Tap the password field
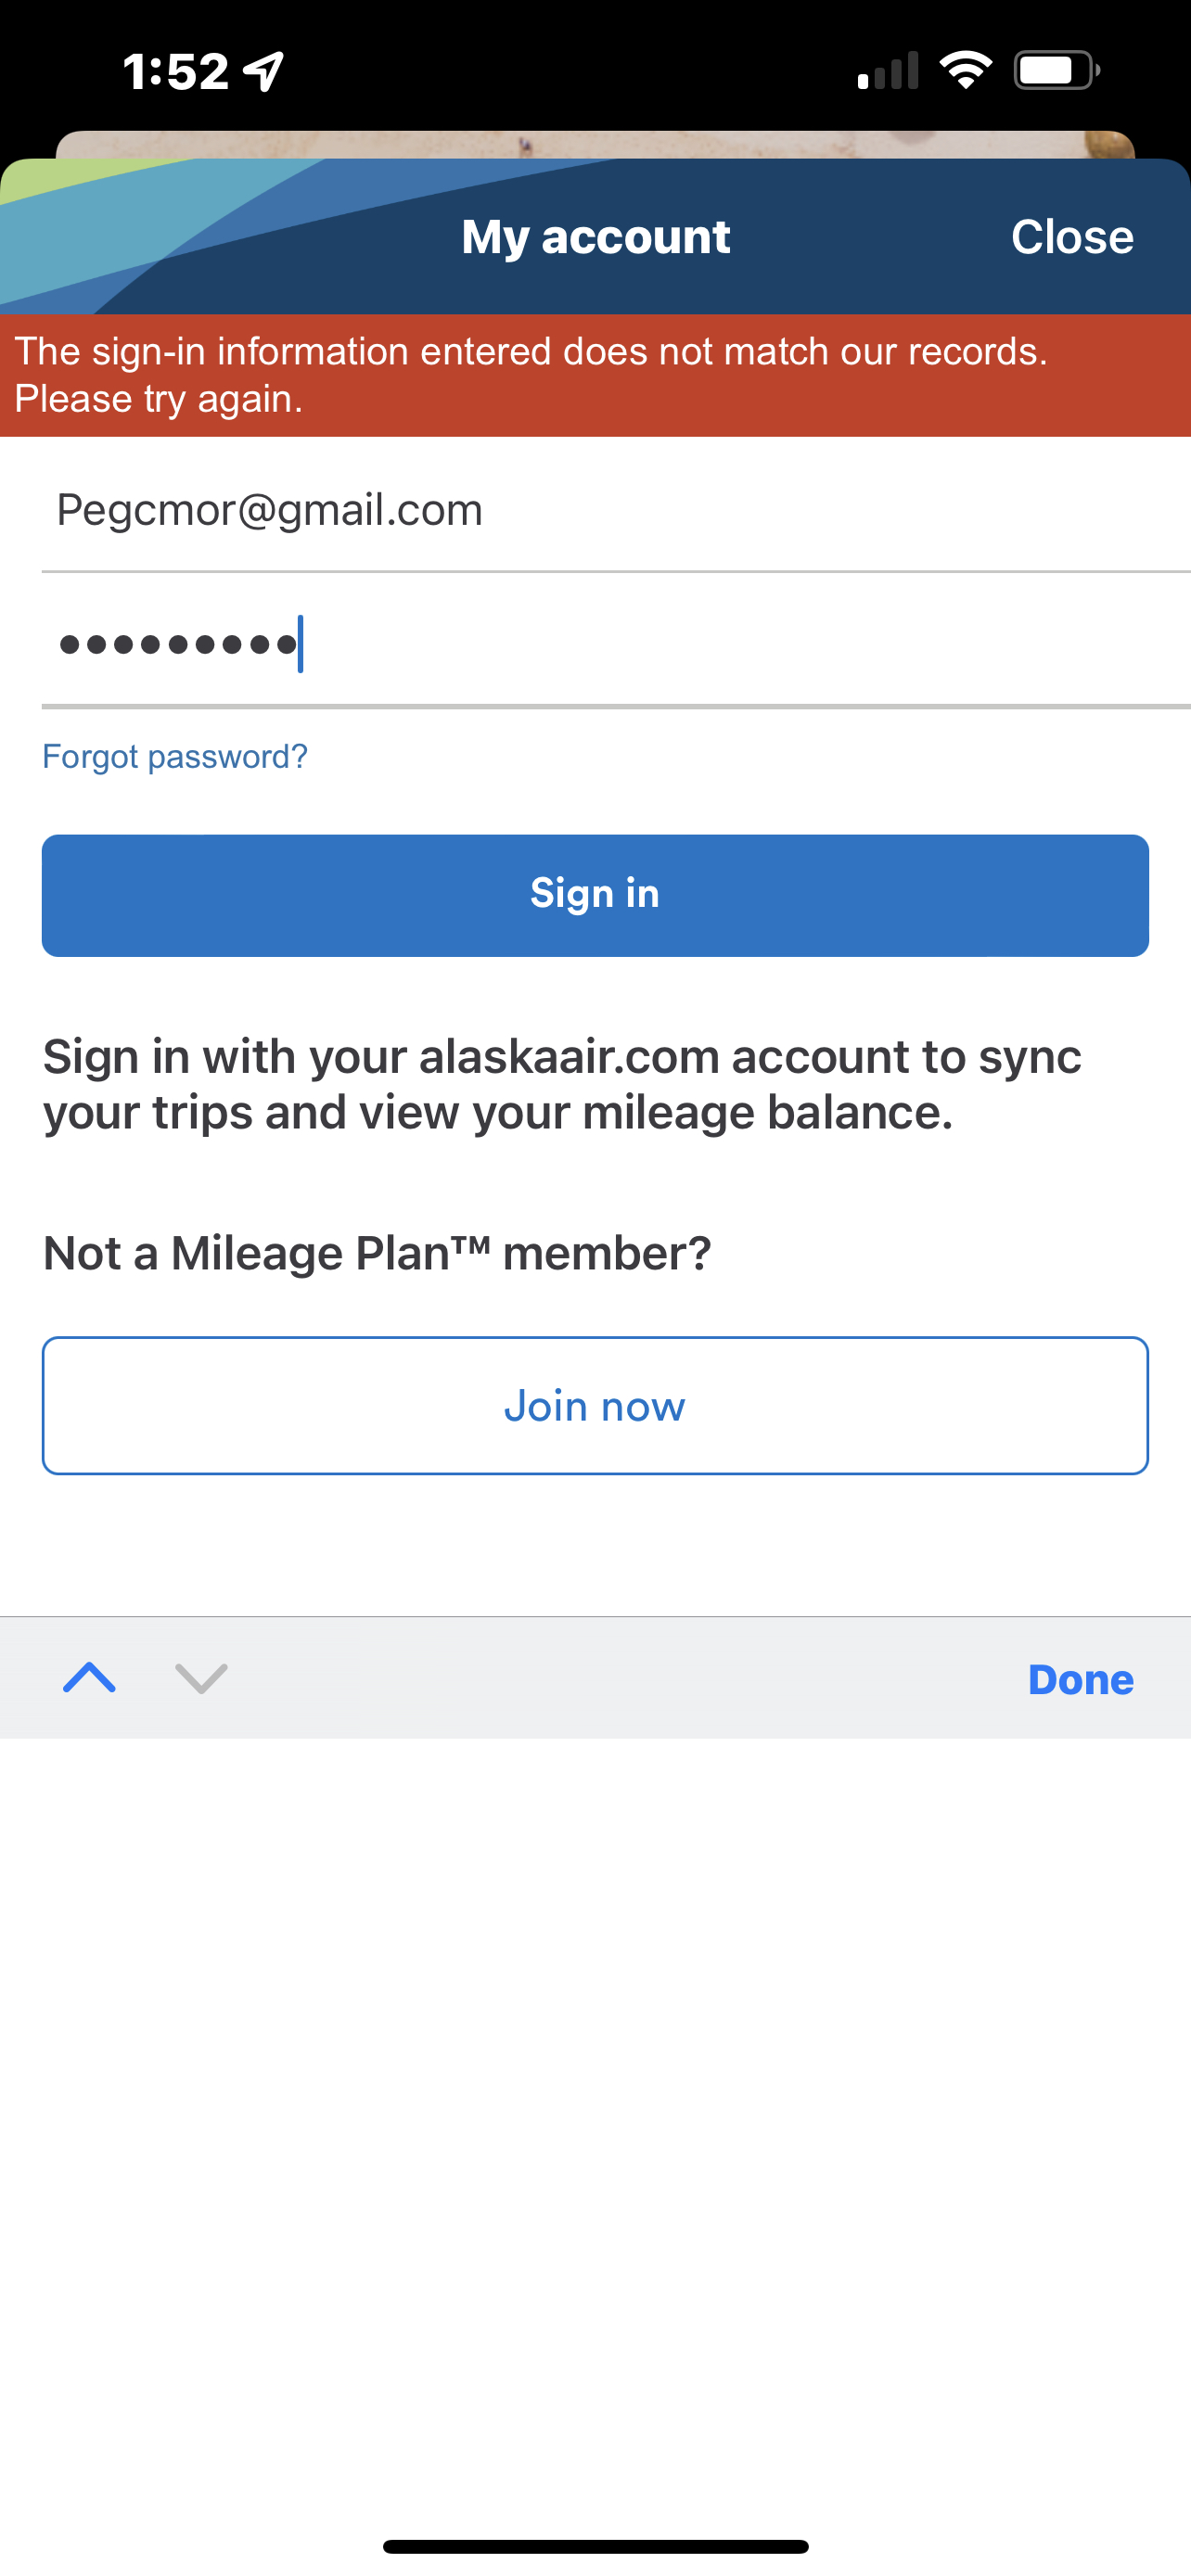Image resolution: width=1191 pixels, height=2576 pixels. coord(616,643)
